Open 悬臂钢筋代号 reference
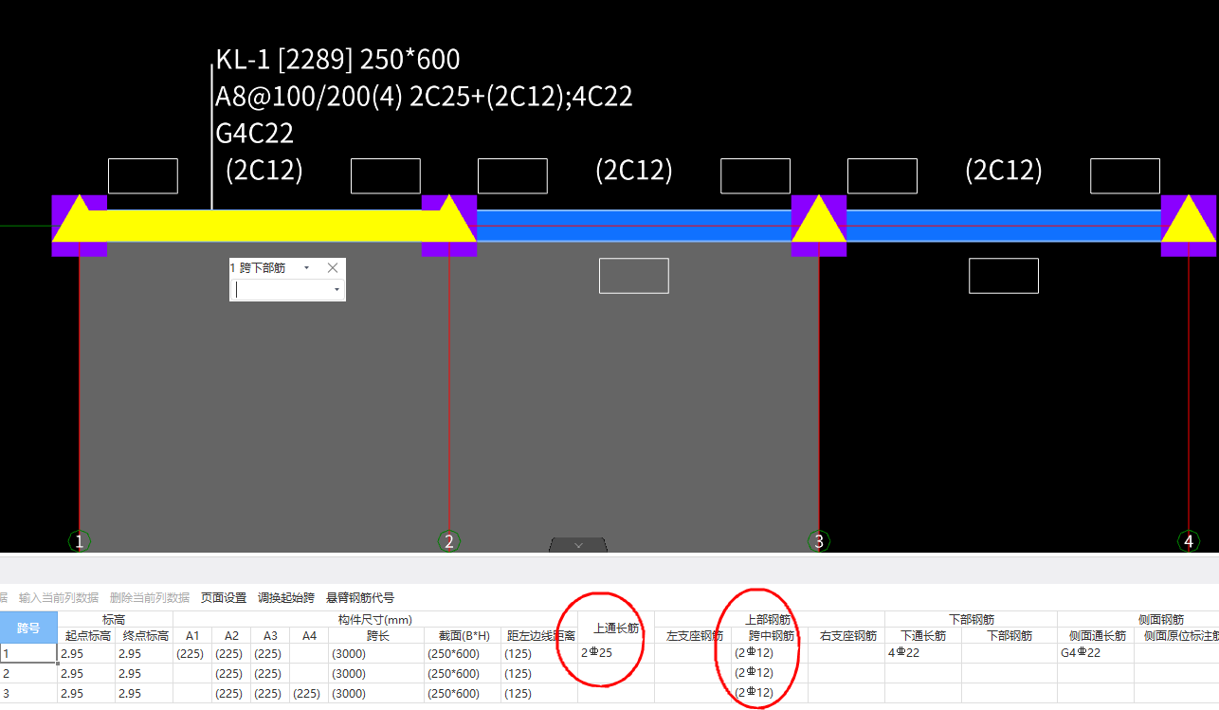1219x710 pixels. coord(360,598)
